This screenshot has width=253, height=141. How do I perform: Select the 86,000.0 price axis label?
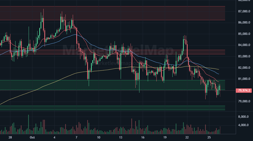pyautogui.click(x=244, y=22)
